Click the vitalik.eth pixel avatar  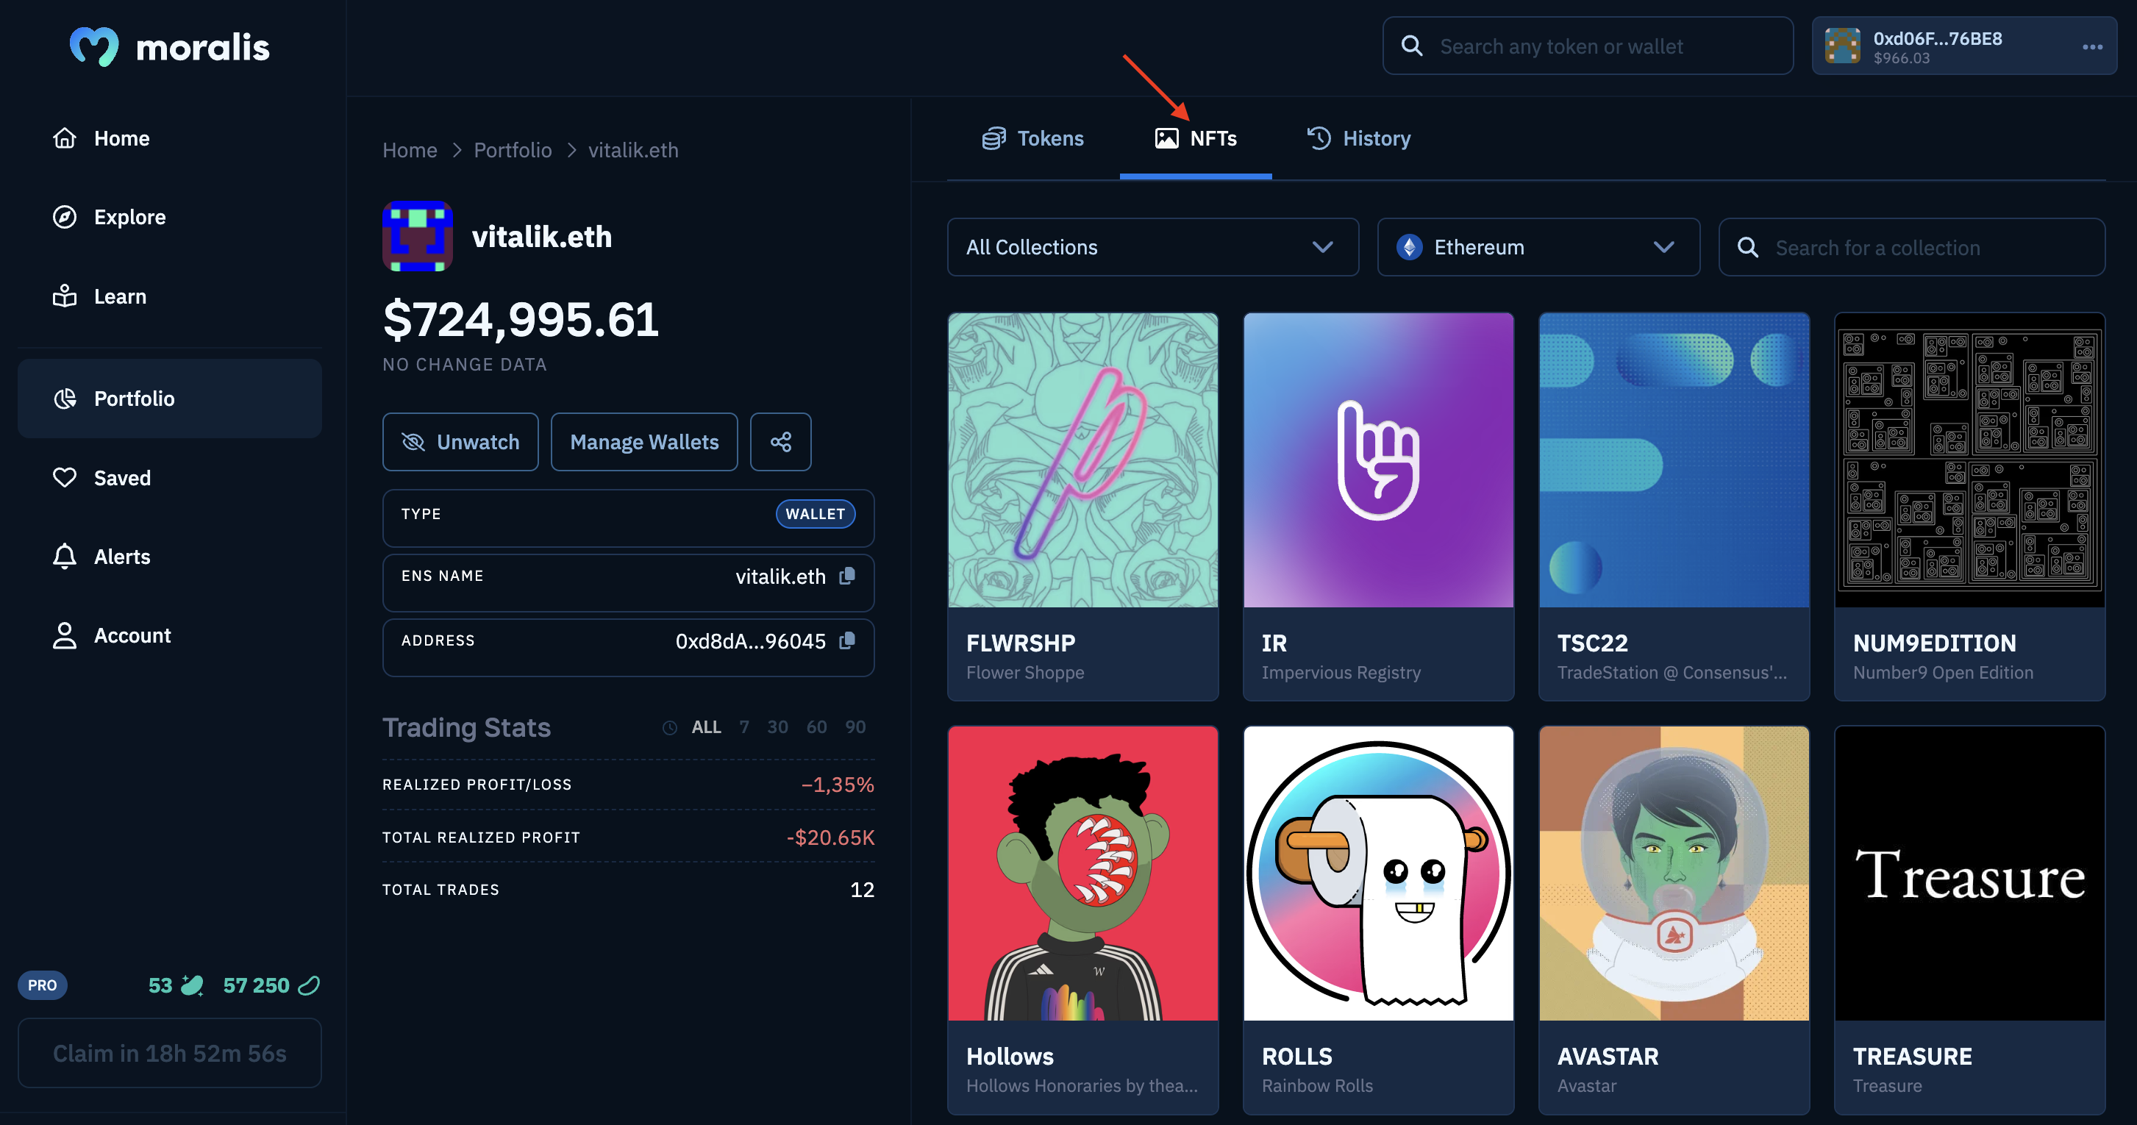tap(417, 237)
